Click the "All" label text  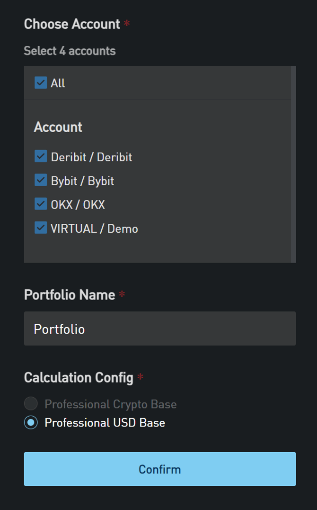[x=58, y=83]
